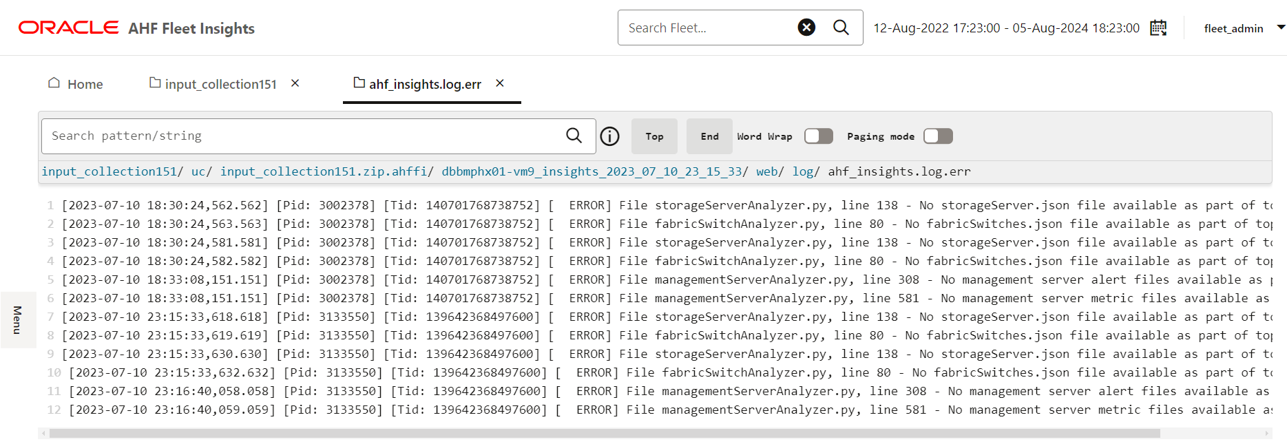Toggle Word Wrap switch
The height and width of the screenshot is (444, 1287).
coord(819,136)
